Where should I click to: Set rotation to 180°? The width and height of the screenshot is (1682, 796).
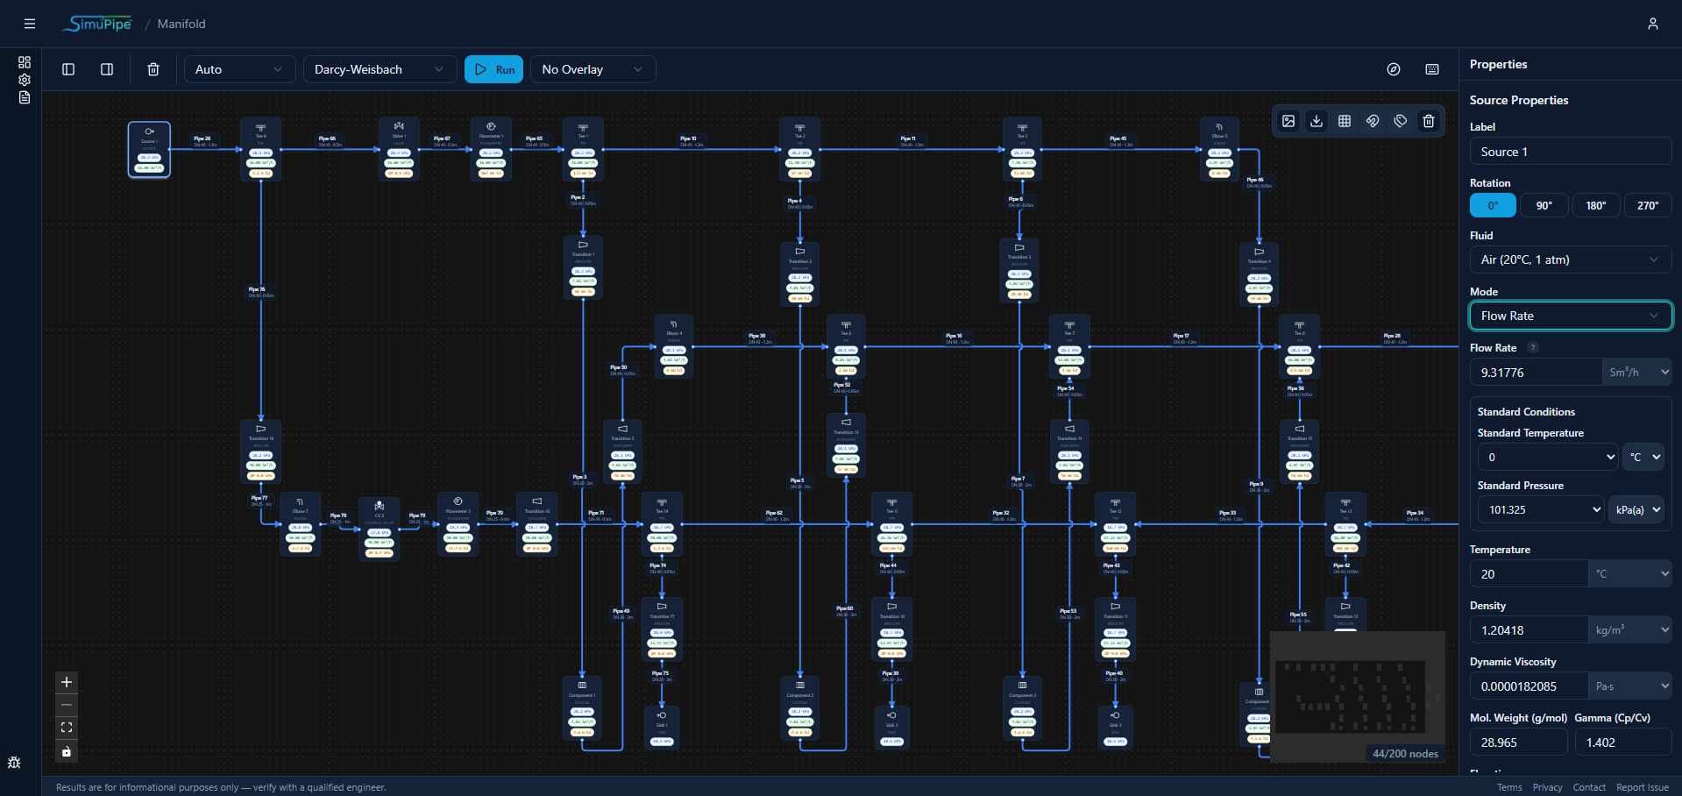[x=1596, y=205]
